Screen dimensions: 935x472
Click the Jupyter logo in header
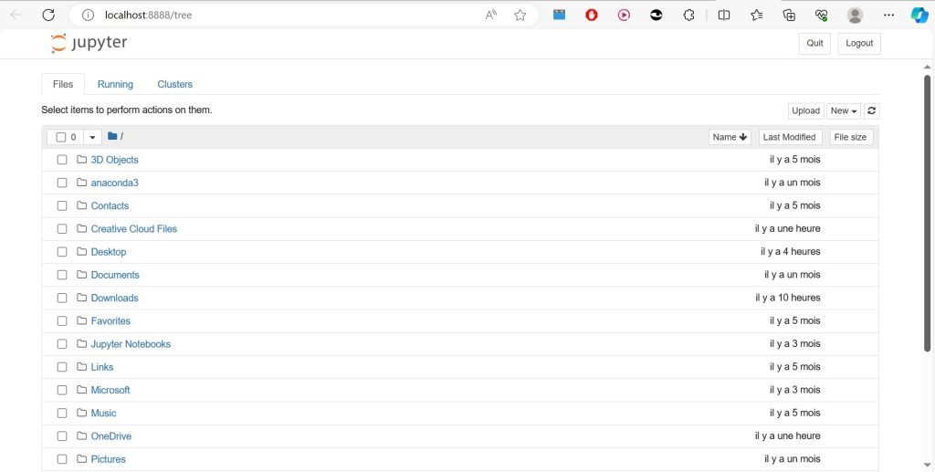(x=89, y=43)
